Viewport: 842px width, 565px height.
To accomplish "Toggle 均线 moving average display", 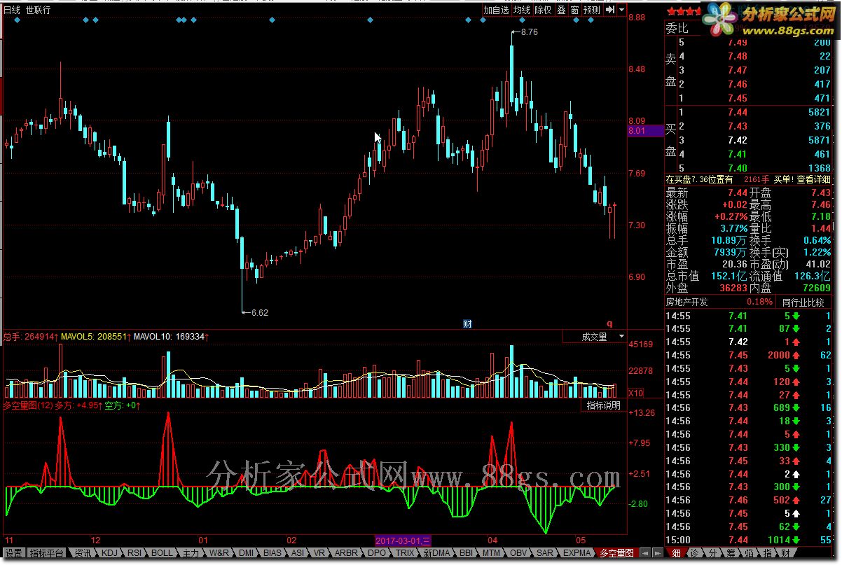I will coord(521,10).
